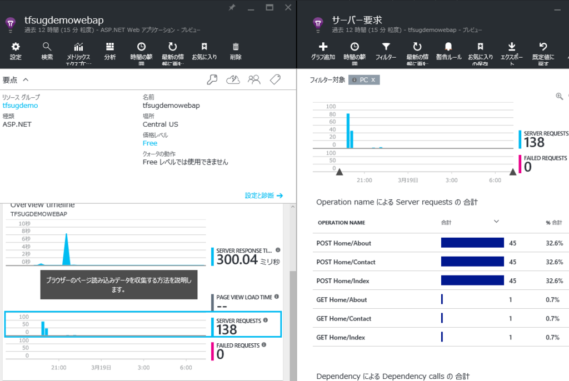The height and width of the screenshot is (381, 569).
Task: Open the Filter funnel in Server requests blade
Action: 386,51
